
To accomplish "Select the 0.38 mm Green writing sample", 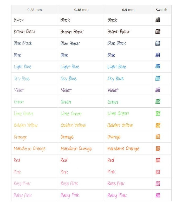I will coord(66,102).
